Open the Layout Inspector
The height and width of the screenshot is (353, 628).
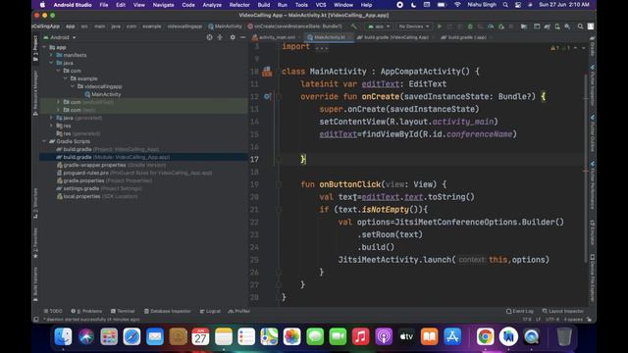coord(562,311)
